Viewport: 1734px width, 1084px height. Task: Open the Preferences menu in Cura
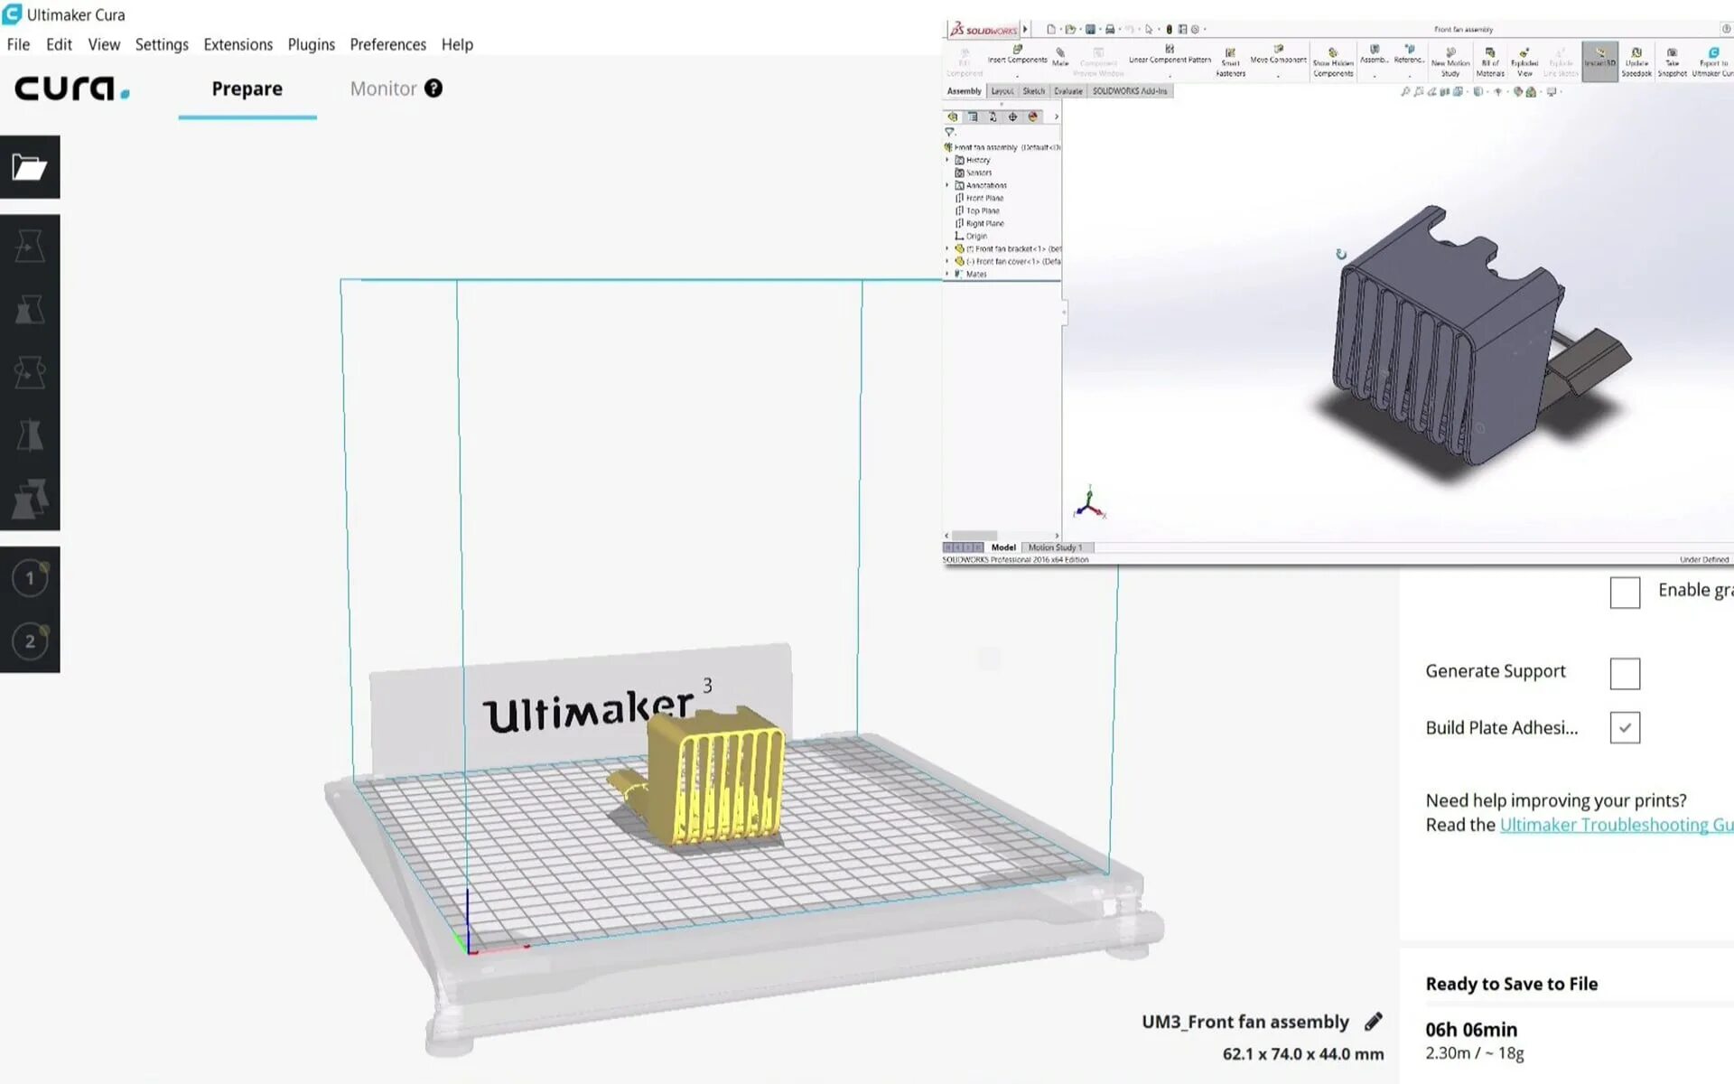(387, 43)
